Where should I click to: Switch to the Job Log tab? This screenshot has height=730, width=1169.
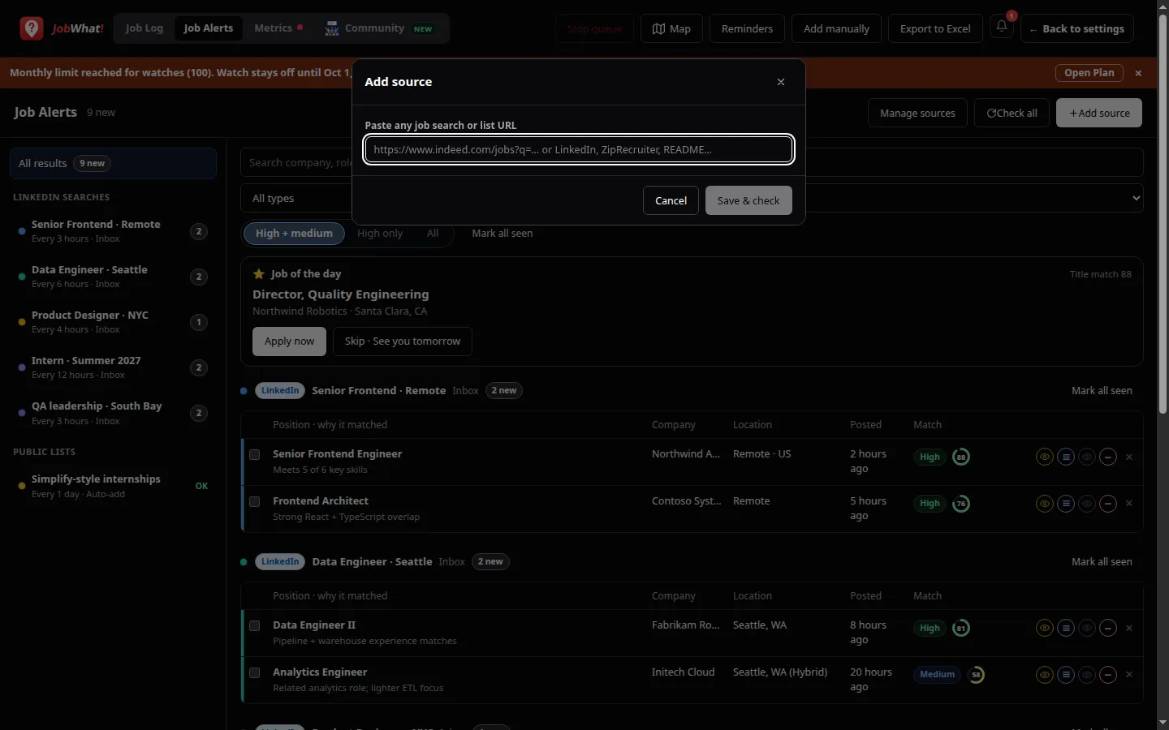click(x=145, y=28)
